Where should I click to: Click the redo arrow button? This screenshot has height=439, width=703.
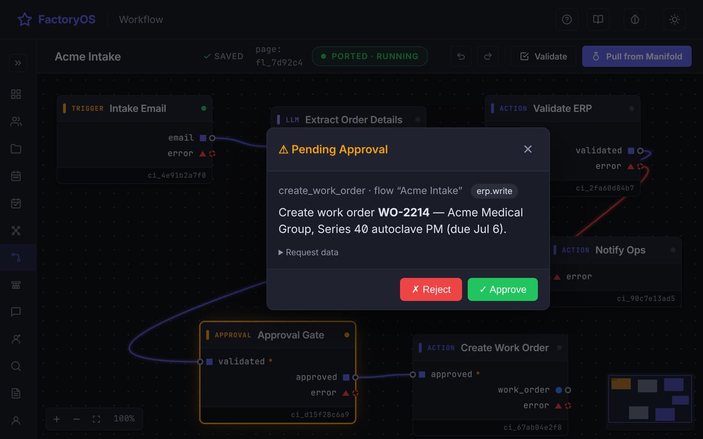(x=487, y=57)
